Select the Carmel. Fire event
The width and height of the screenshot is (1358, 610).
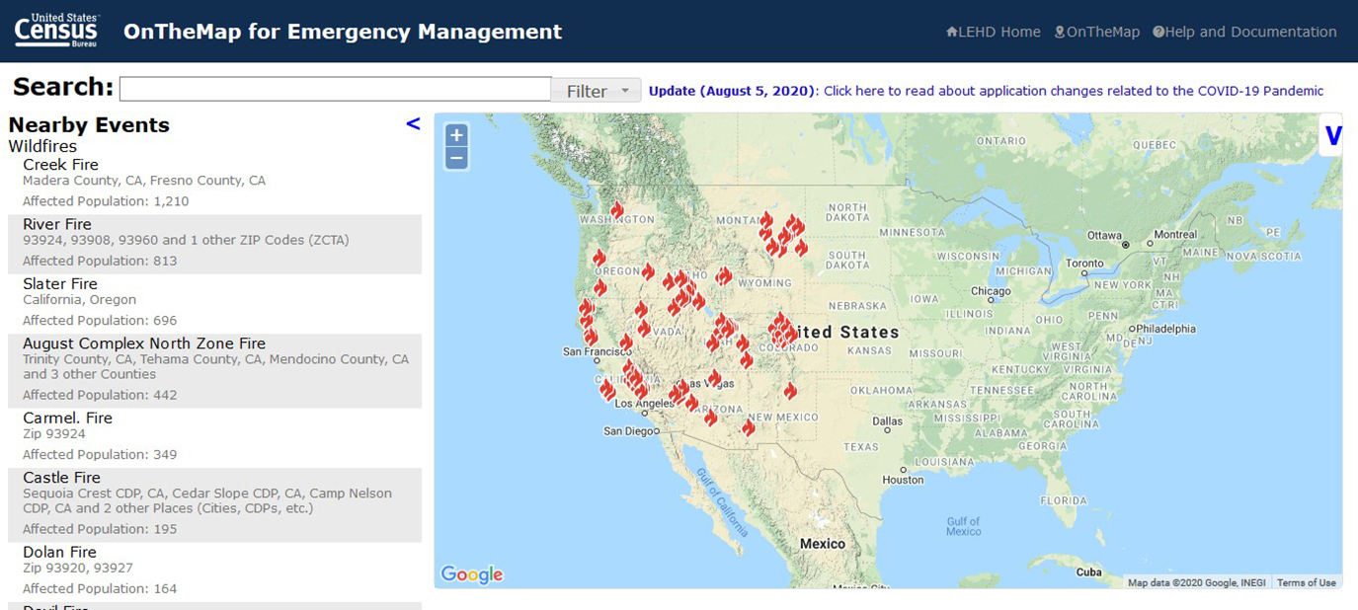tap(214, 437)
